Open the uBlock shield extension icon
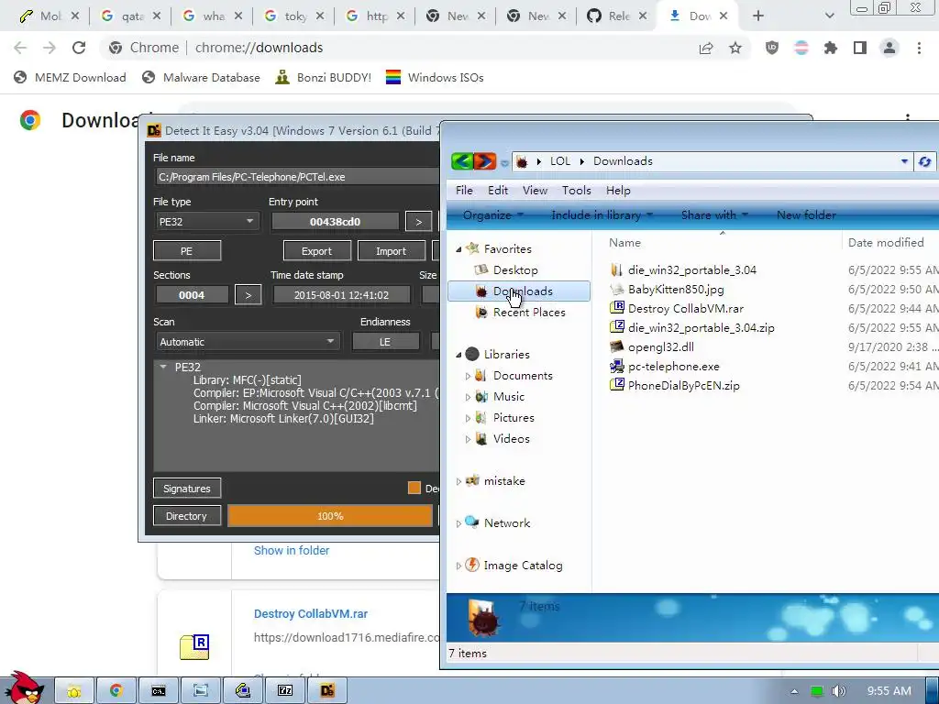 pyautogui.click(x=772, y=48)
